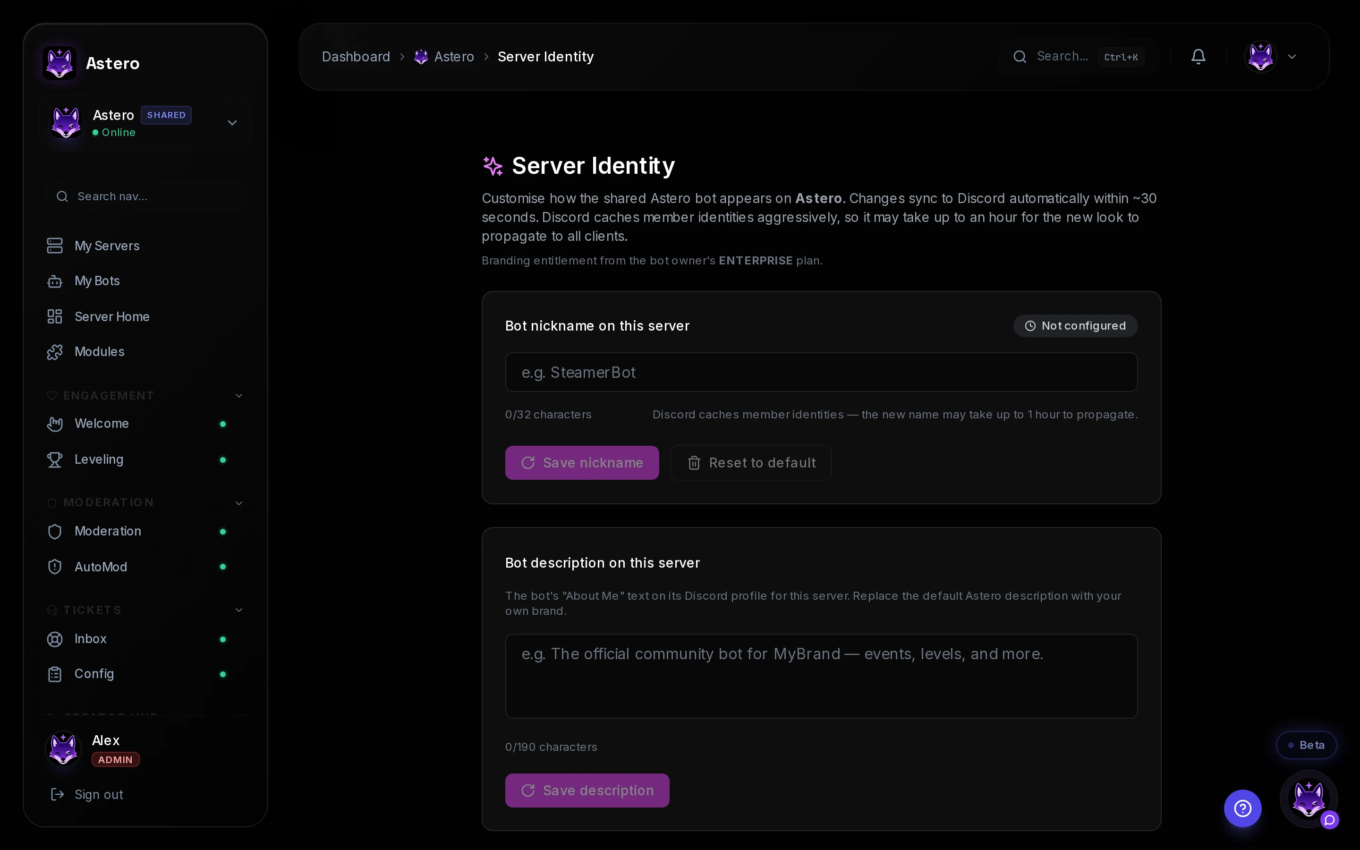The image size is (1360, 850).
Task: Click the fox icon in breadcrumb
Action: [x=421, y=57]
